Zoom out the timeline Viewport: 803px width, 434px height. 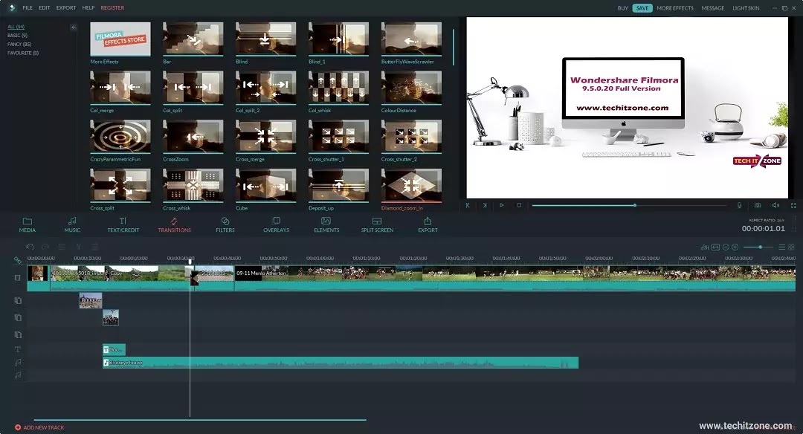point(726,247)
